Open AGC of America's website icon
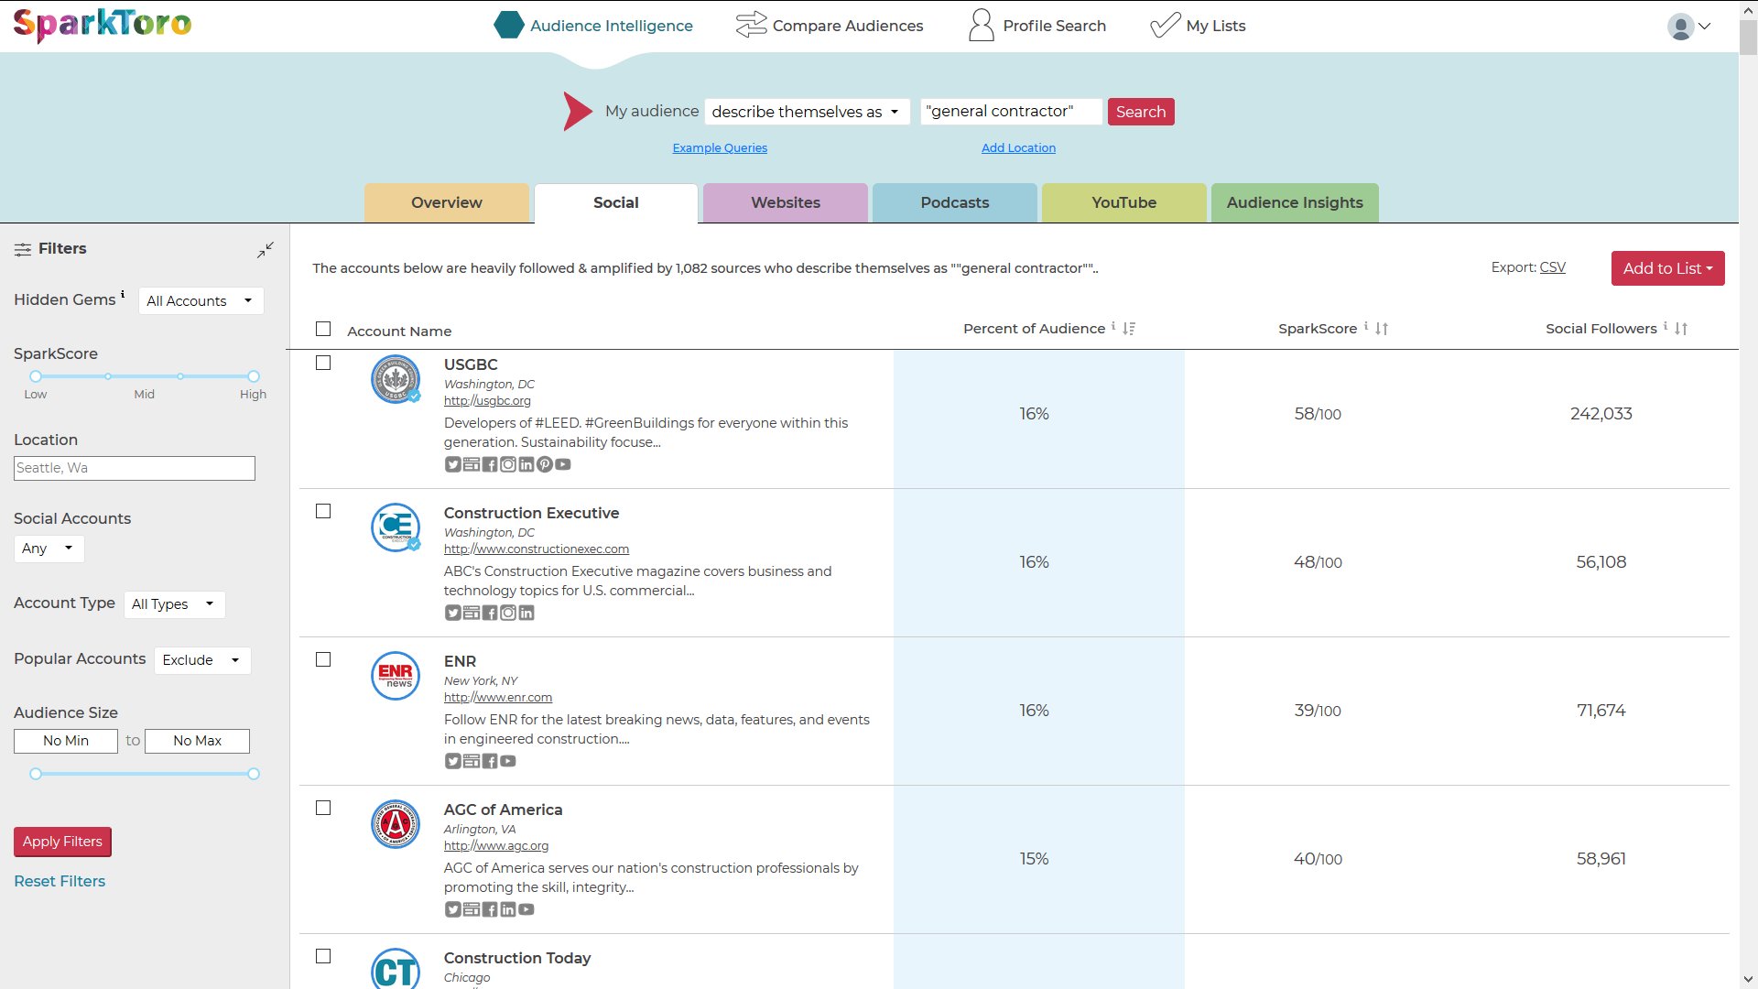This screenshot has height=989, width=1758. coord(471,909)
